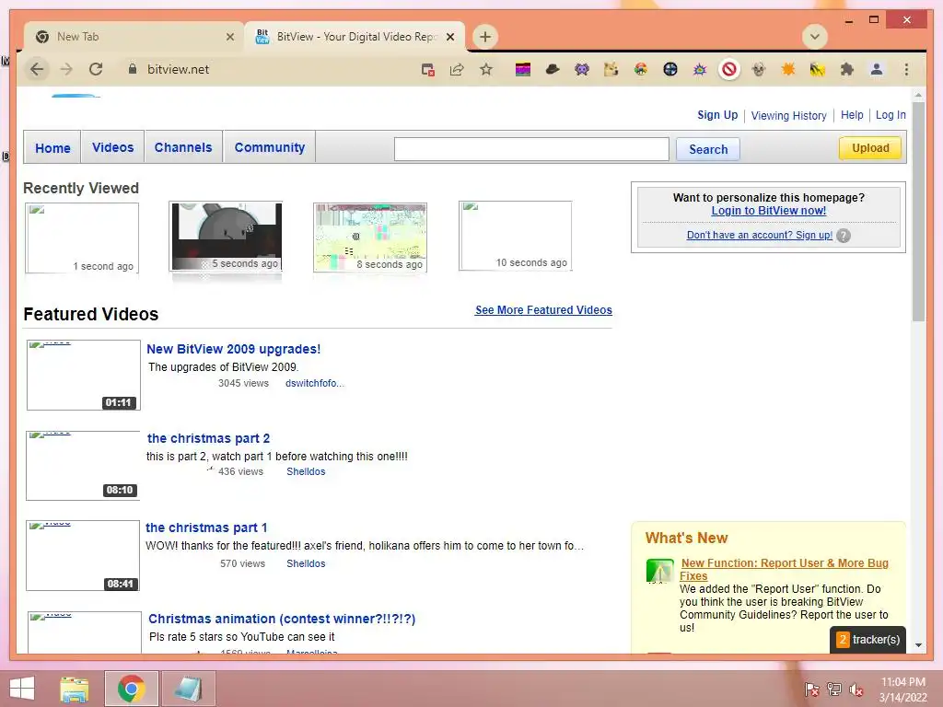Open the Chrome three-dot menu

pos(906,70)
